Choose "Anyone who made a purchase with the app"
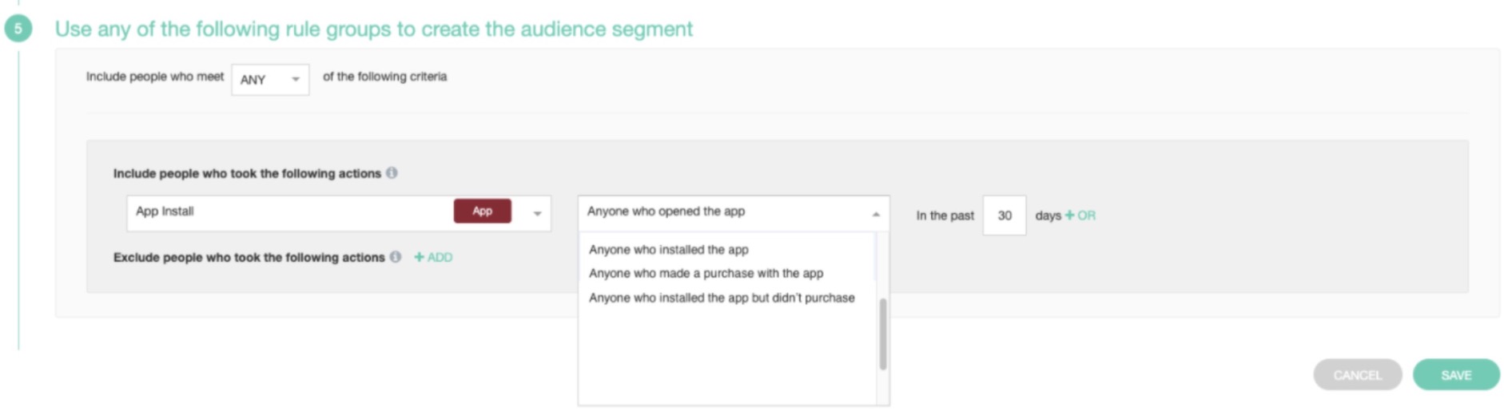This screenshot has width=1504, height=415. [x=706, y=273]
